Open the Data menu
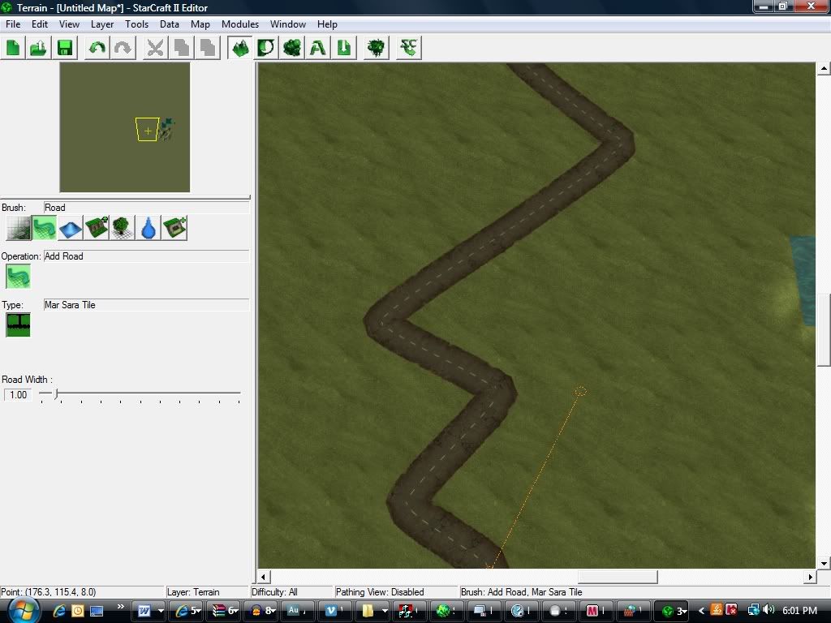The image size is (831, 623). 169,24
